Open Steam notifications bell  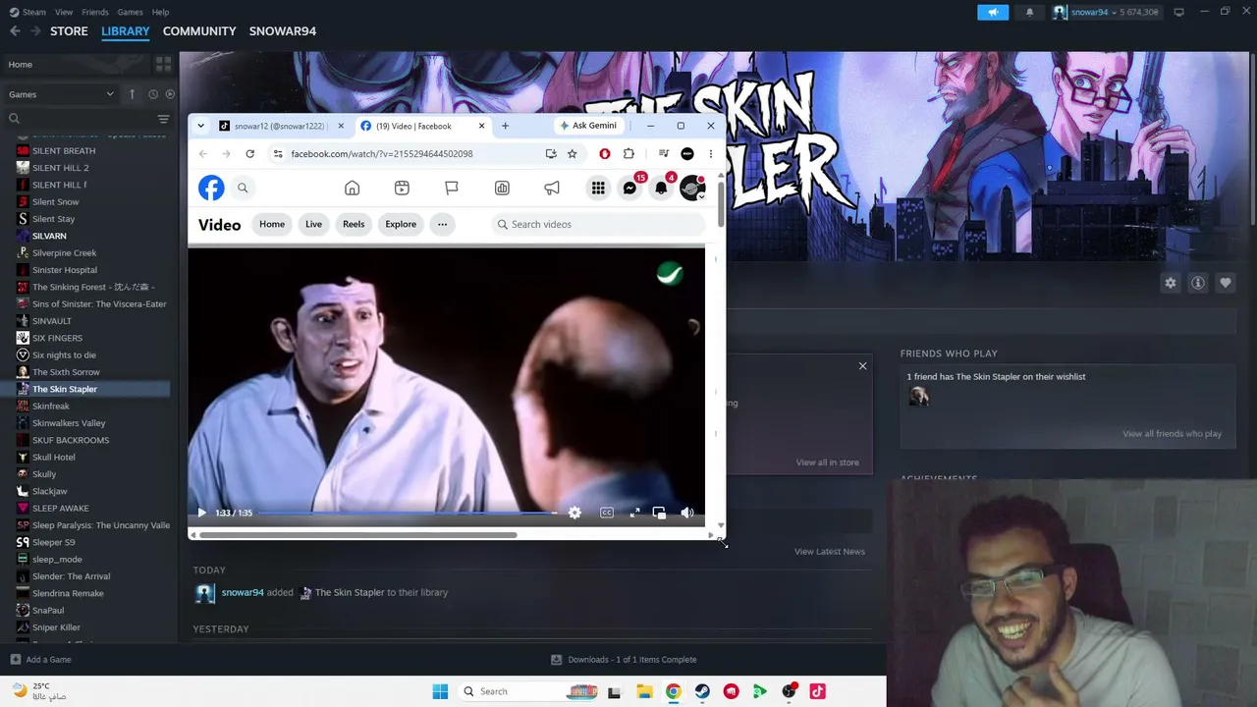(1029, 12)
